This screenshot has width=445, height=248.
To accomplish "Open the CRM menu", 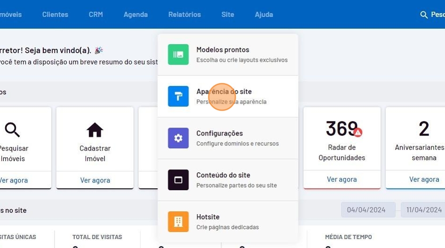I will pyautogui.click(x=95, y=15).
